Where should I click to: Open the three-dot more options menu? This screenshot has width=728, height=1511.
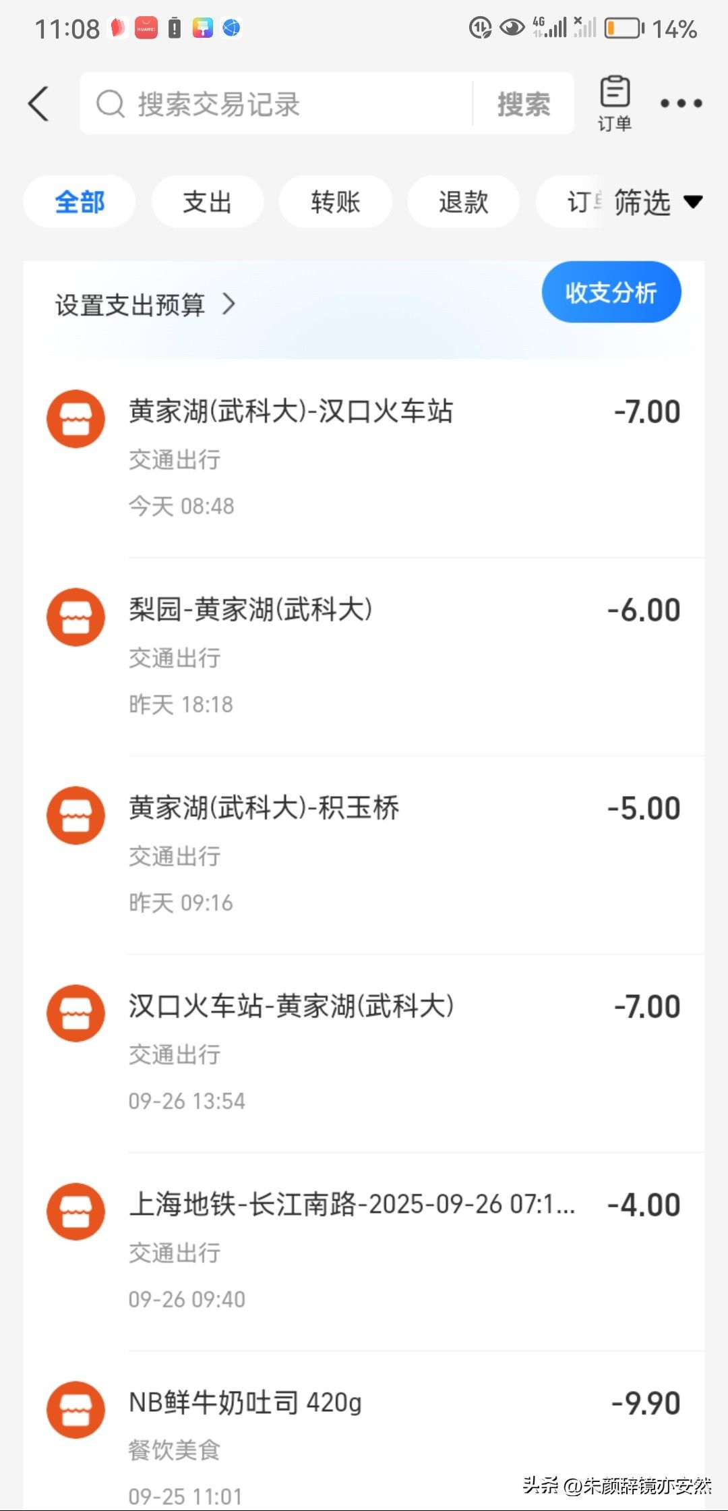click(681, 104)
